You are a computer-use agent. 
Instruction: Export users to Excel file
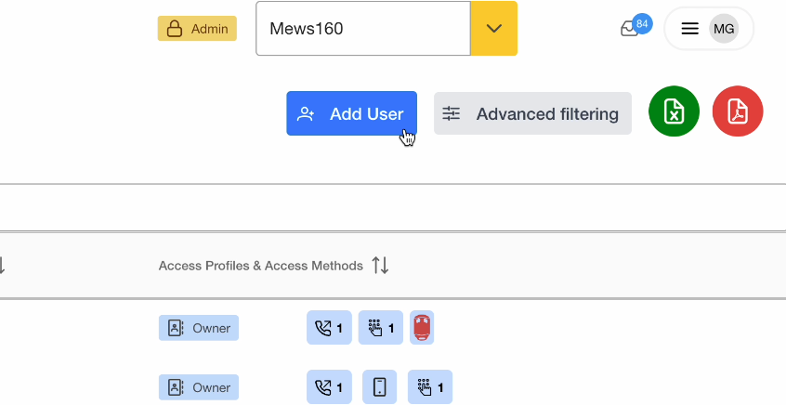tap(674, 111)
